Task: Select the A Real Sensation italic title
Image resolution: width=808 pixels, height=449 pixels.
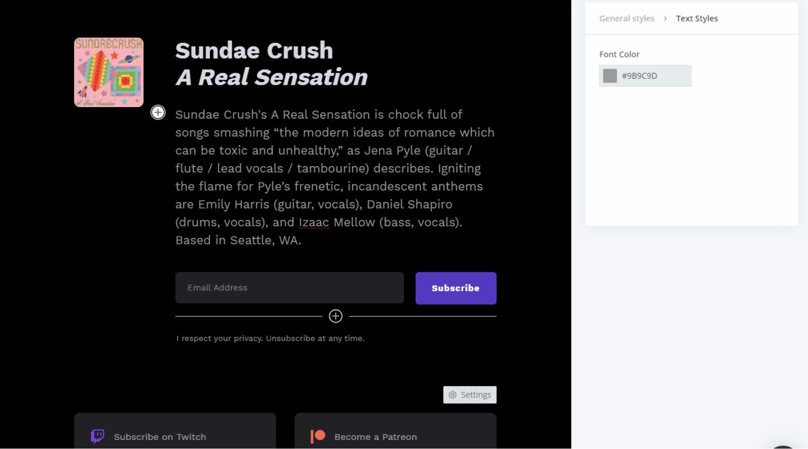Action: pyautogui.click(x=272, y=77)
